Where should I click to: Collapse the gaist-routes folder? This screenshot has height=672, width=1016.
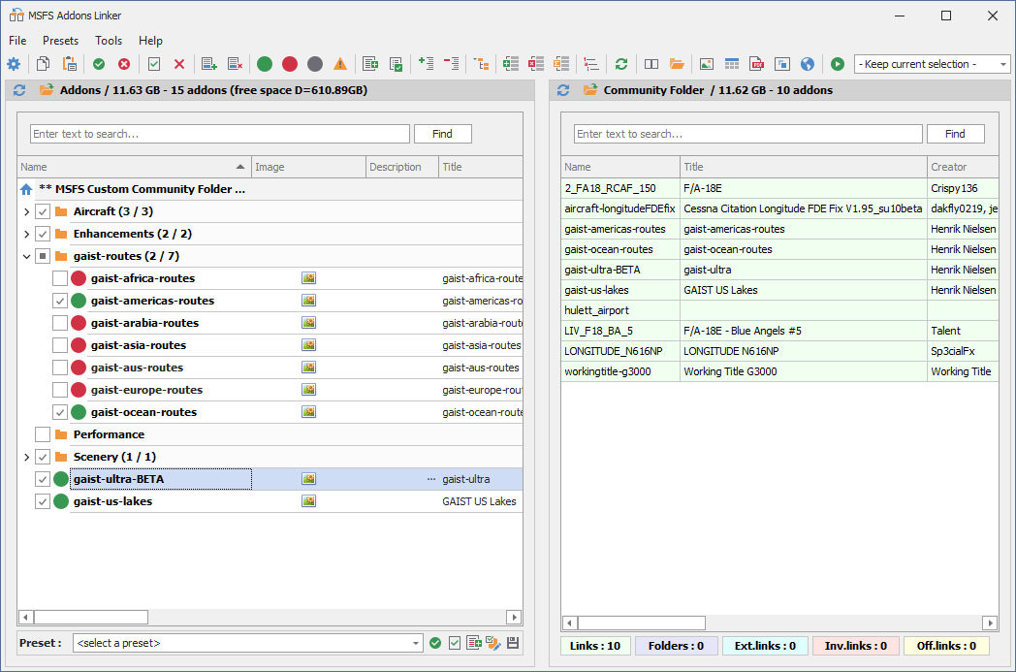(26, 256)
